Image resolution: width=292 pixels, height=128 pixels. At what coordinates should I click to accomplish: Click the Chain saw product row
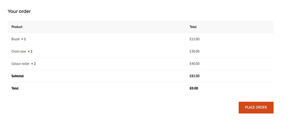[x=140, y=52]
